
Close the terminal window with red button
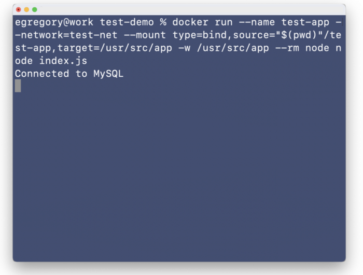click(x=19, y=9)
